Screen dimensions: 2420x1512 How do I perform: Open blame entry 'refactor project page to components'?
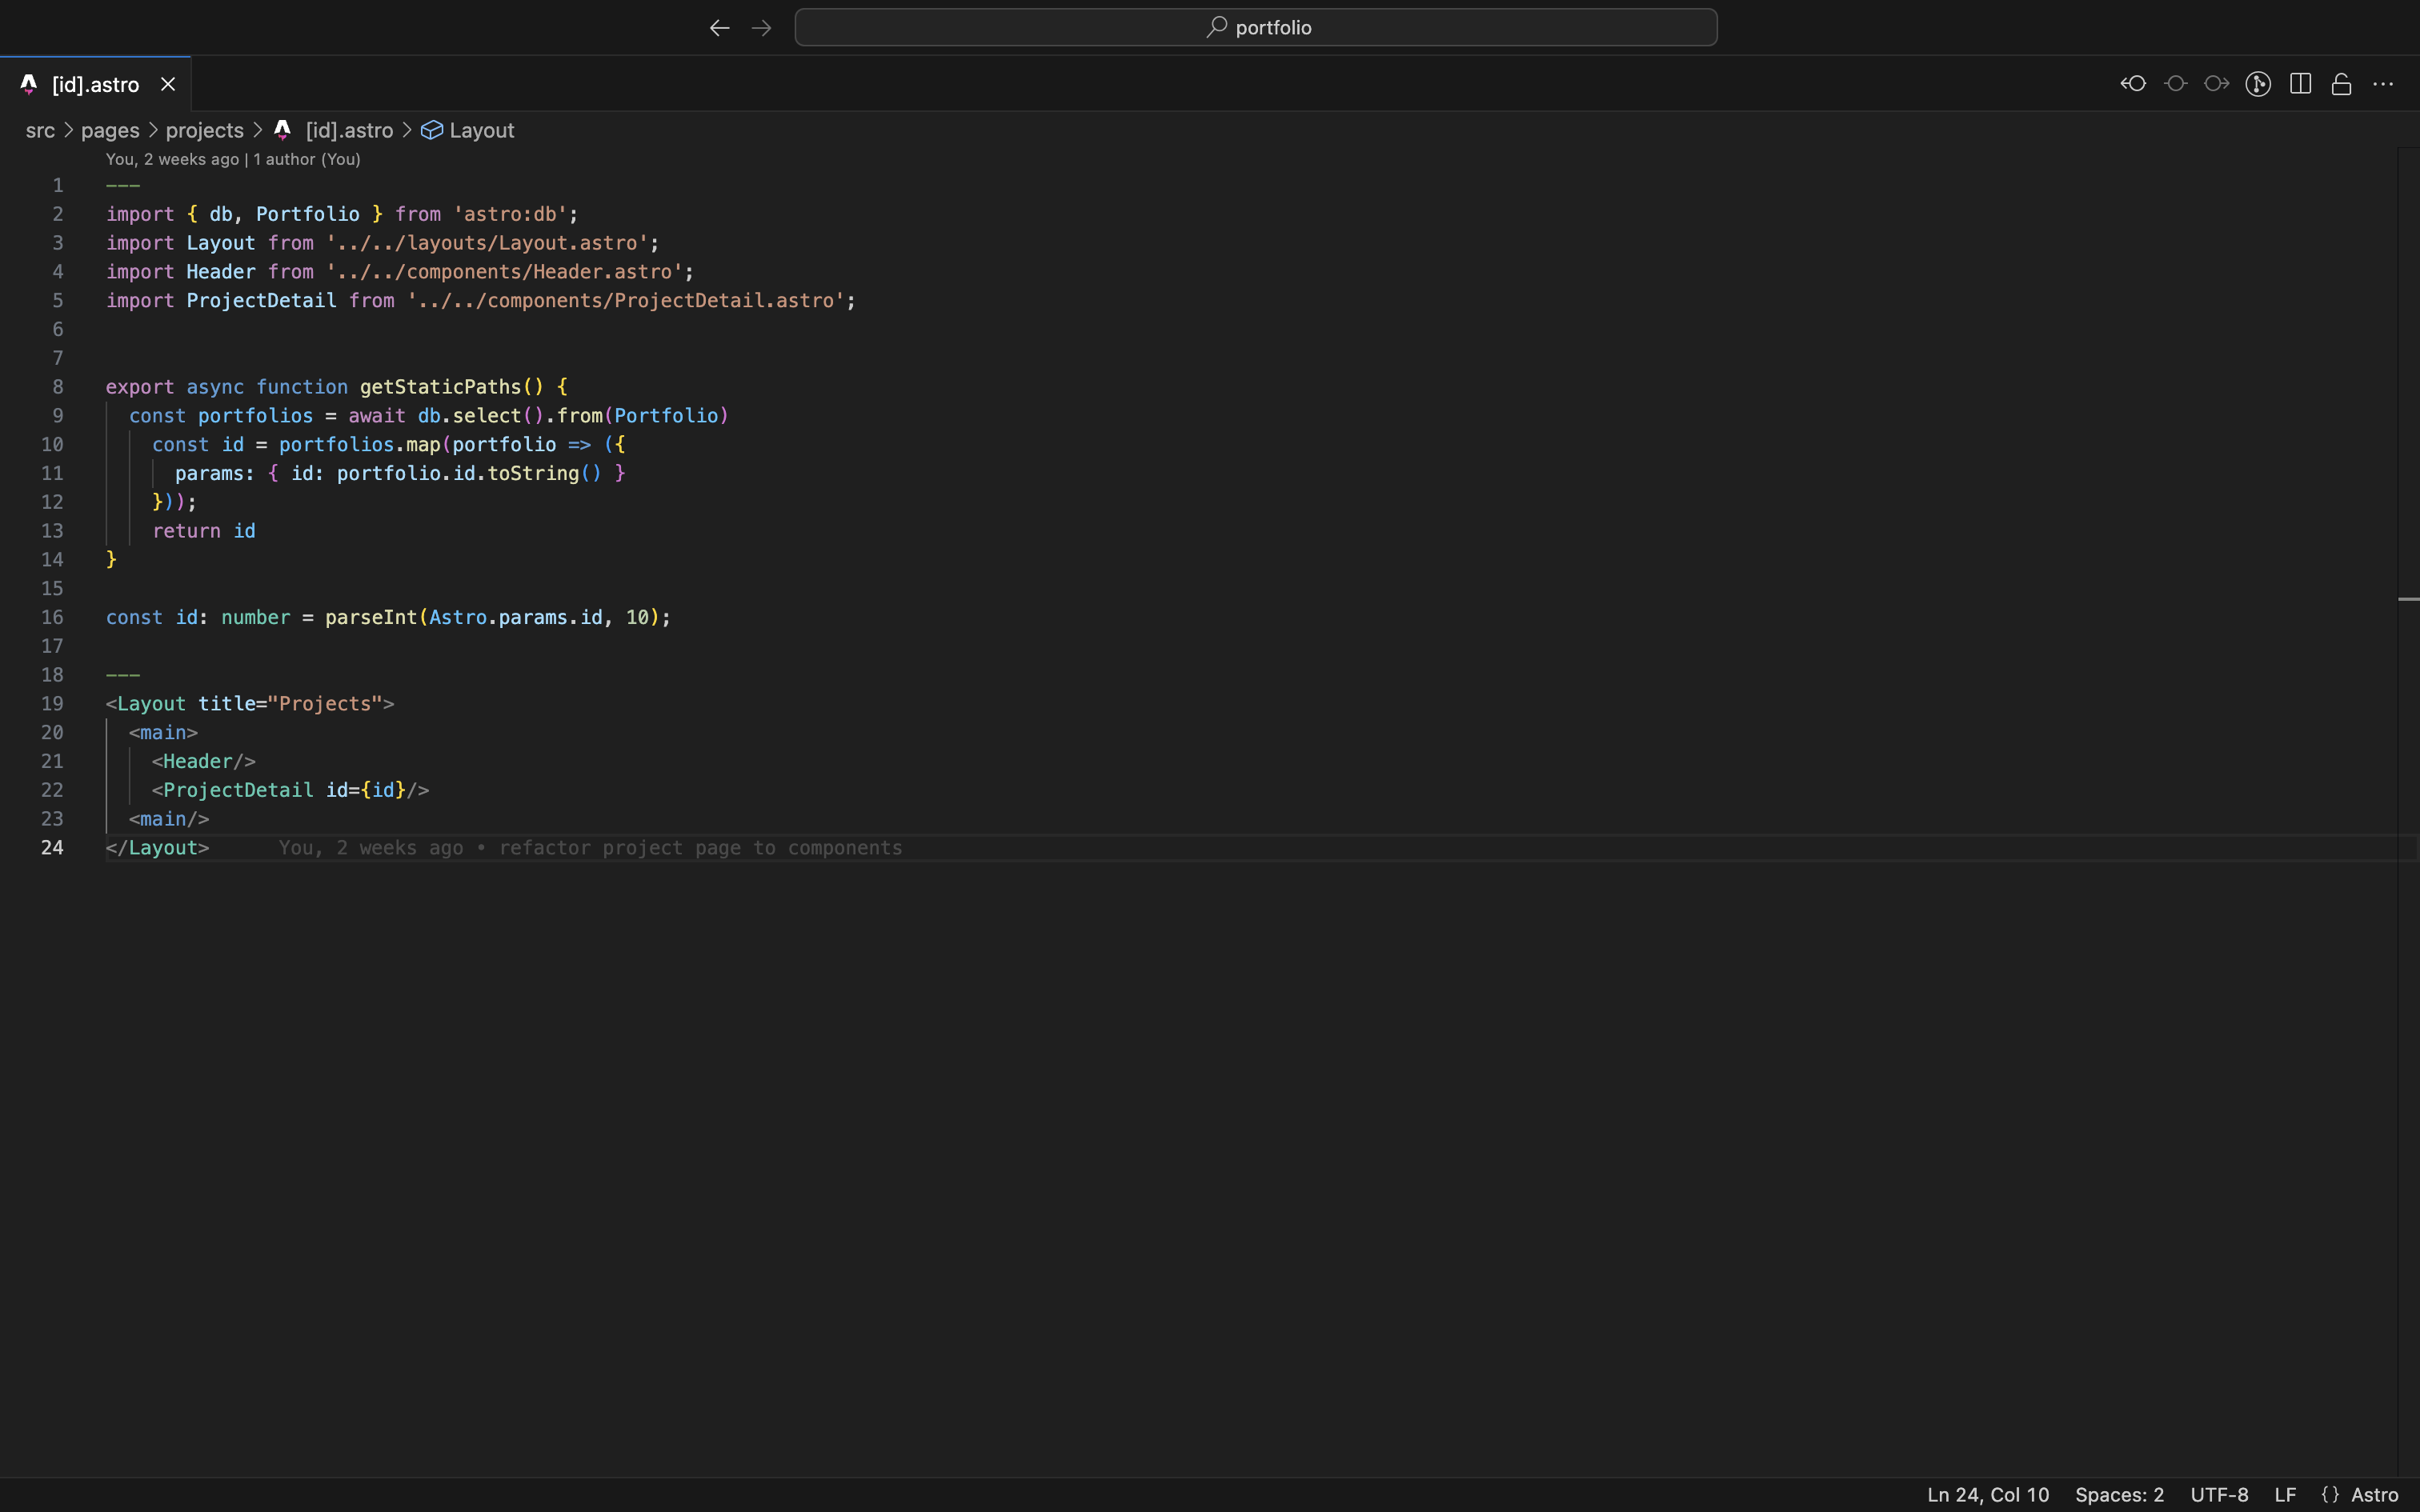pyautogui.click(x=590, y=847)
